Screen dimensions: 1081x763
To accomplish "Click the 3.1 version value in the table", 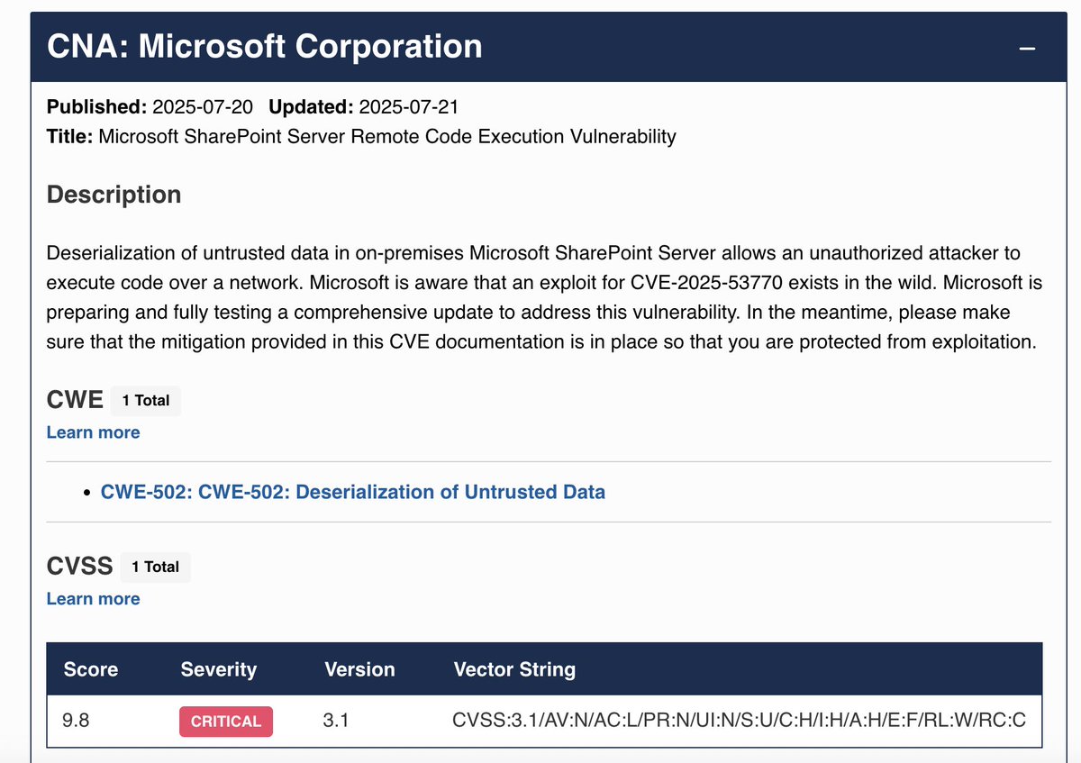I will [335, 721].
